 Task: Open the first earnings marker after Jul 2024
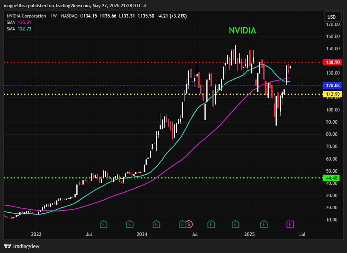pyautogui.click(x=211, y=224)
